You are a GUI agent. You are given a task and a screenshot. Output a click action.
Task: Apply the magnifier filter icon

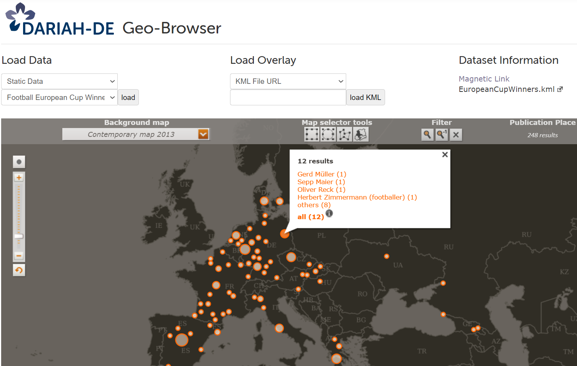click(427, 135)
